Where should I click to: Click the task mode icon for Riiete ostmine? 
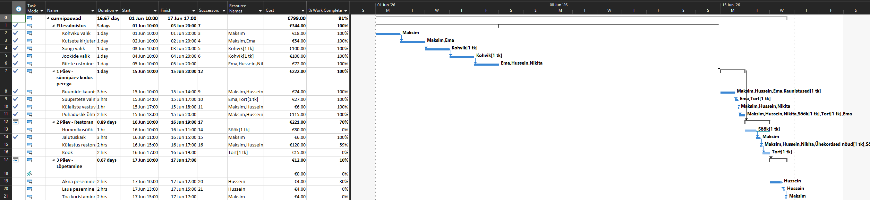point(29,64)
